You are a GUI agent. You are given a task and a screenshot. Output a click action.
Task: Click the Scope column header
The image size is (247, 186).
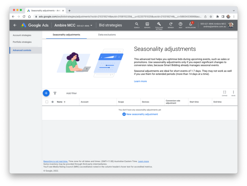[x=121, y=102]
